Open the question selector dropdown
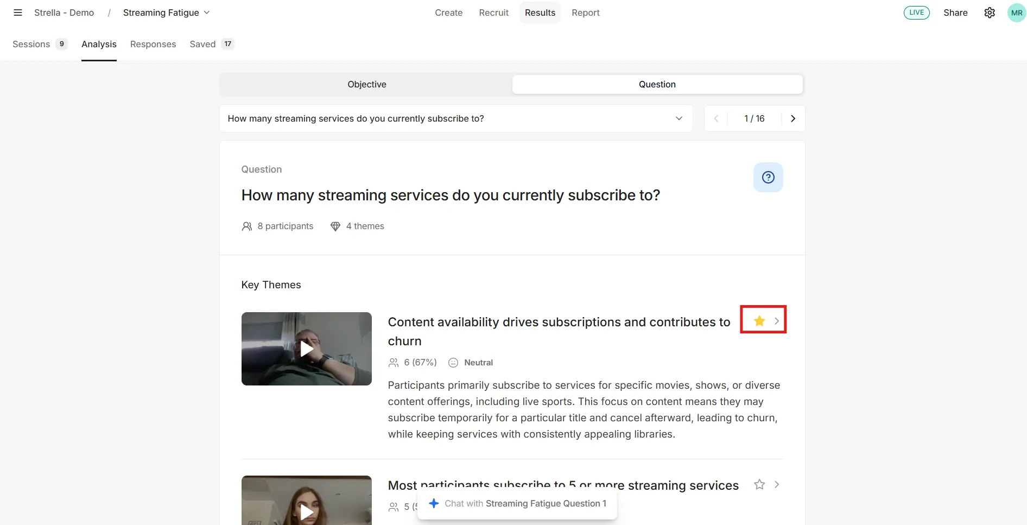This screenshot has height=525, width=1027. pos(456,118)
